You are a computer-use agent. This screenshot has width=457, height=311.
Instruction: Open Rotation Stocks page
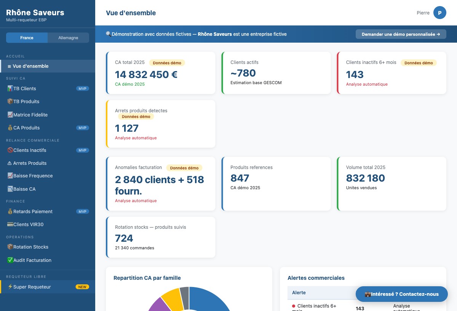click(x=48, y=247)
